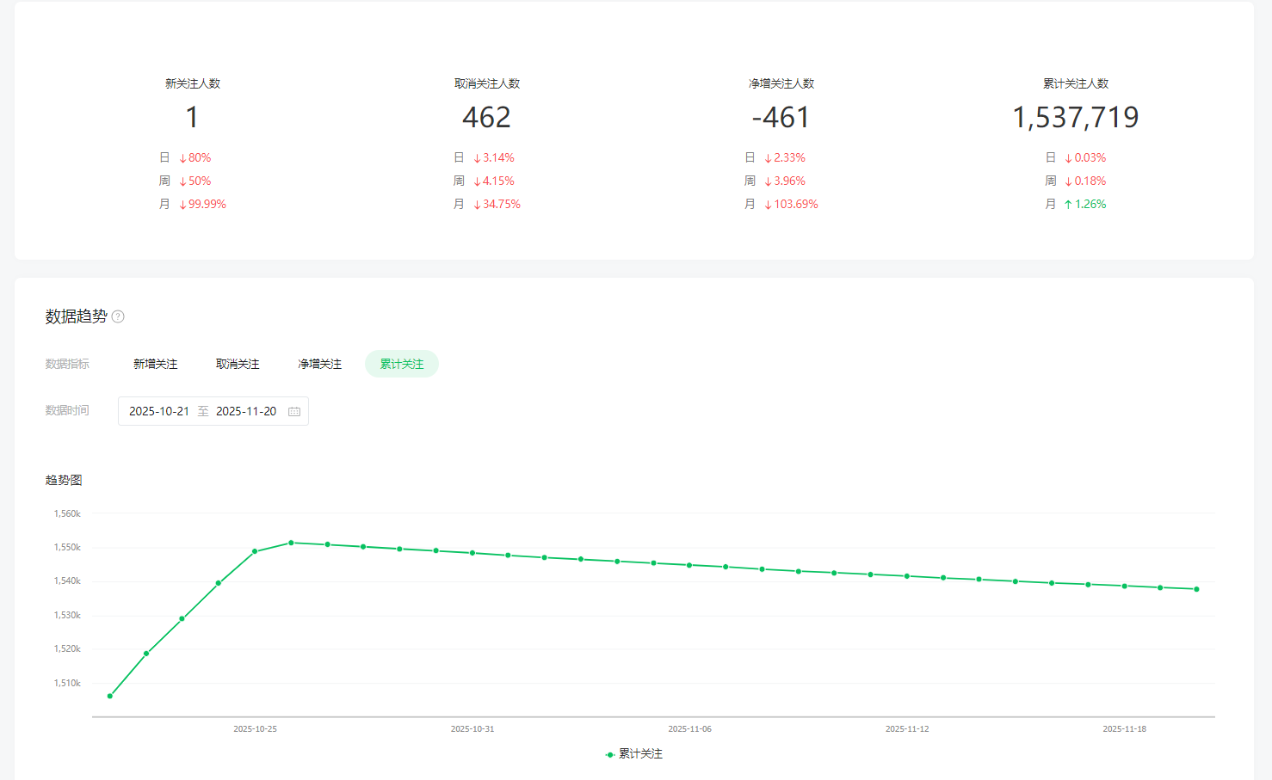Click the 累计关注人数 total 1,537,719

pyautogui.click(x=1076, y=118)
